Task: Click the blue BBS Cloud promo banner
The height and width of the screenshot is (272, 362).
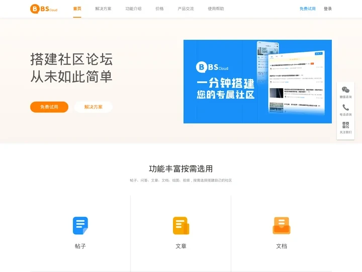Action: (257, 82)
